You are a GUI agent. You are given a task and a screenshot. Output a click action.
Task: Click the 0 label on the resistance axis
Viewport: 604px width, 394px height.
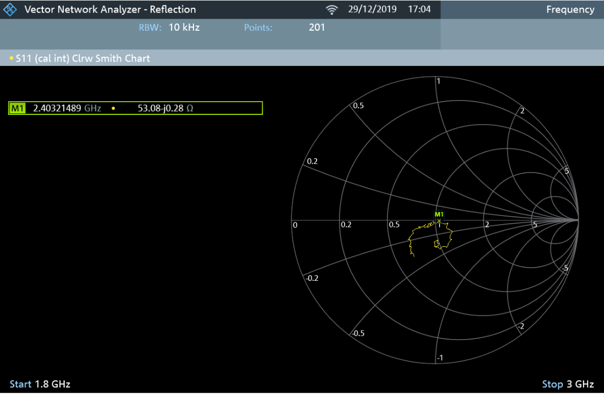(x=295, y=225)
